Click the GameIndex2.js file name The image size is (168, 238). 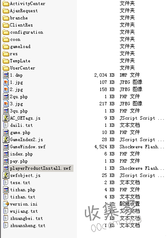point(27,140)
